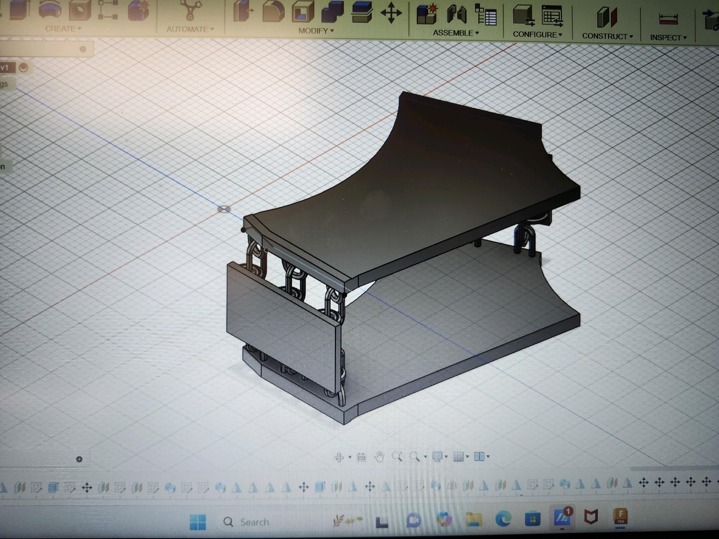Click the Joint icon in Assemble
719x539 pixels.
tap(457, 15)
